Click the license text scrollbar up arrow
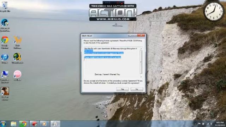The image size is (226, 127). 141,49
